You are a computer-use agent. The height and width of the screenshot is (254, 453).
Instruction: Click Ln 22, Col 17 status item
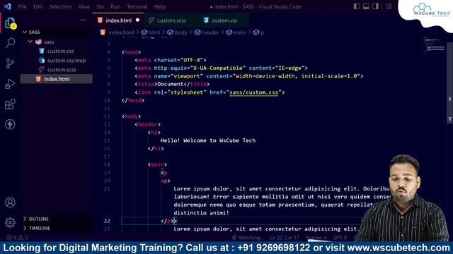point(285,238)
